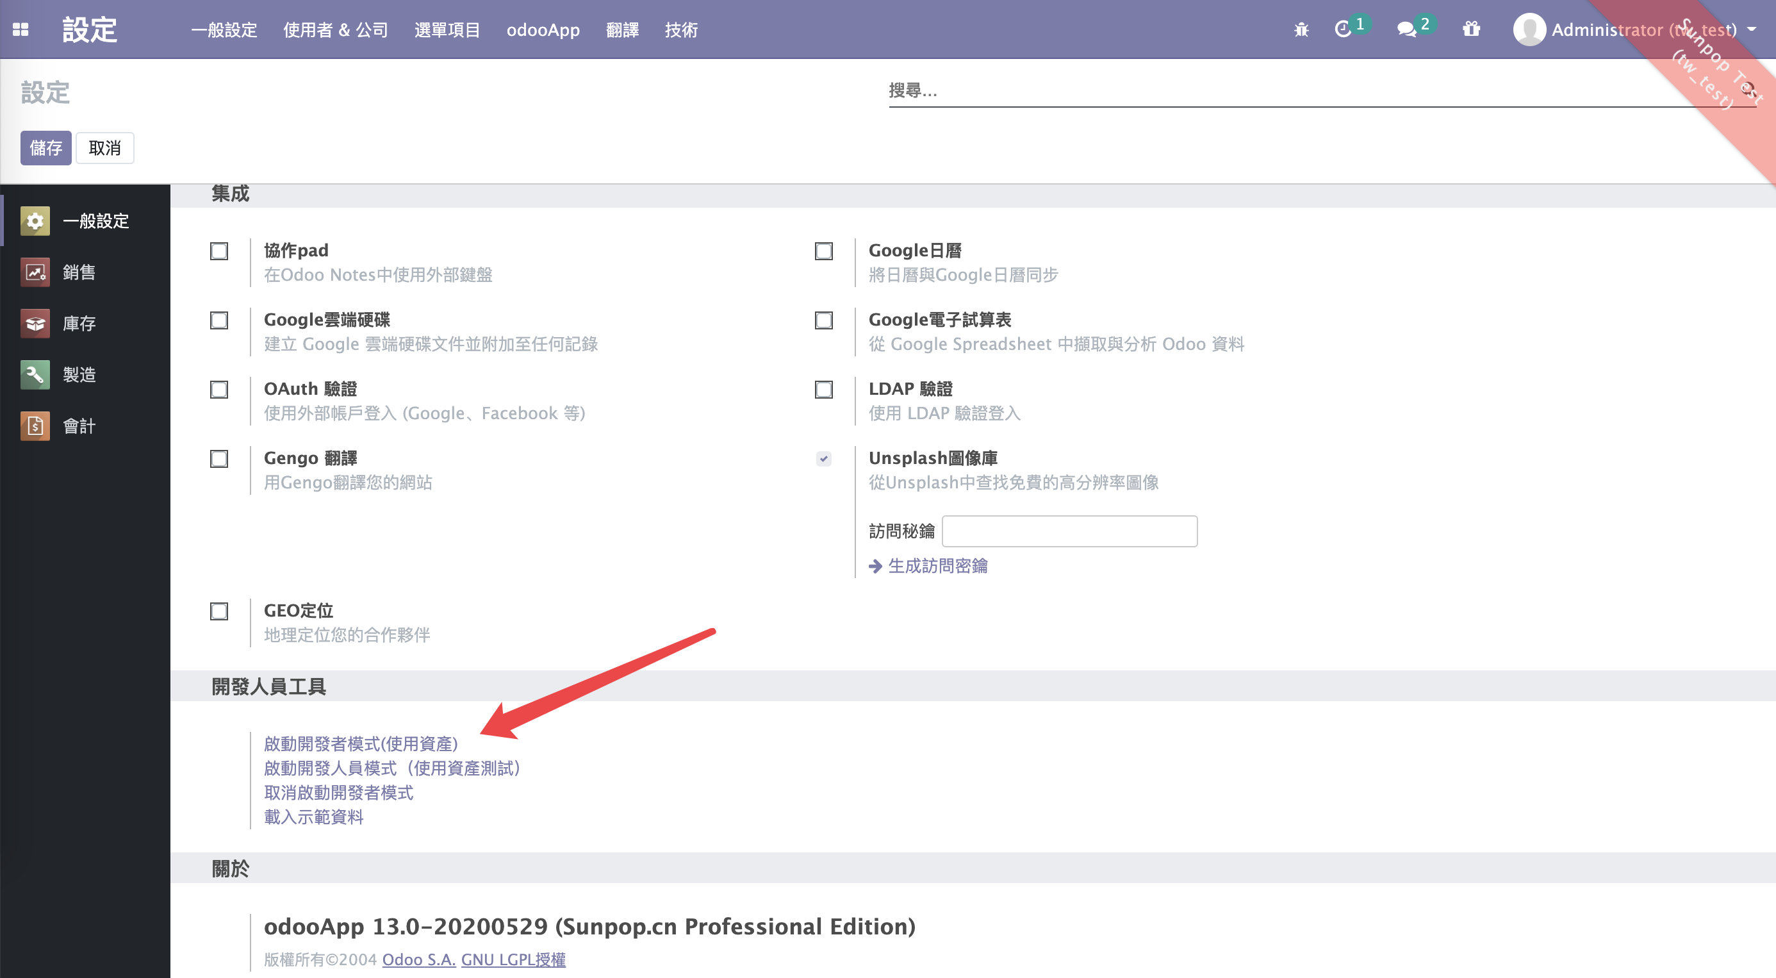Select the 一般設定 gear icon in sidebar
1776x978 pixels.
point(35,220)
